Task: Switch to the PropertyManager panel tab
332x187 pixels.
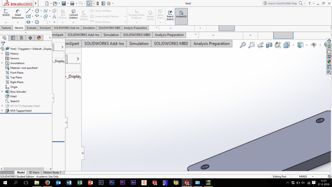Action: pos(13,38)
